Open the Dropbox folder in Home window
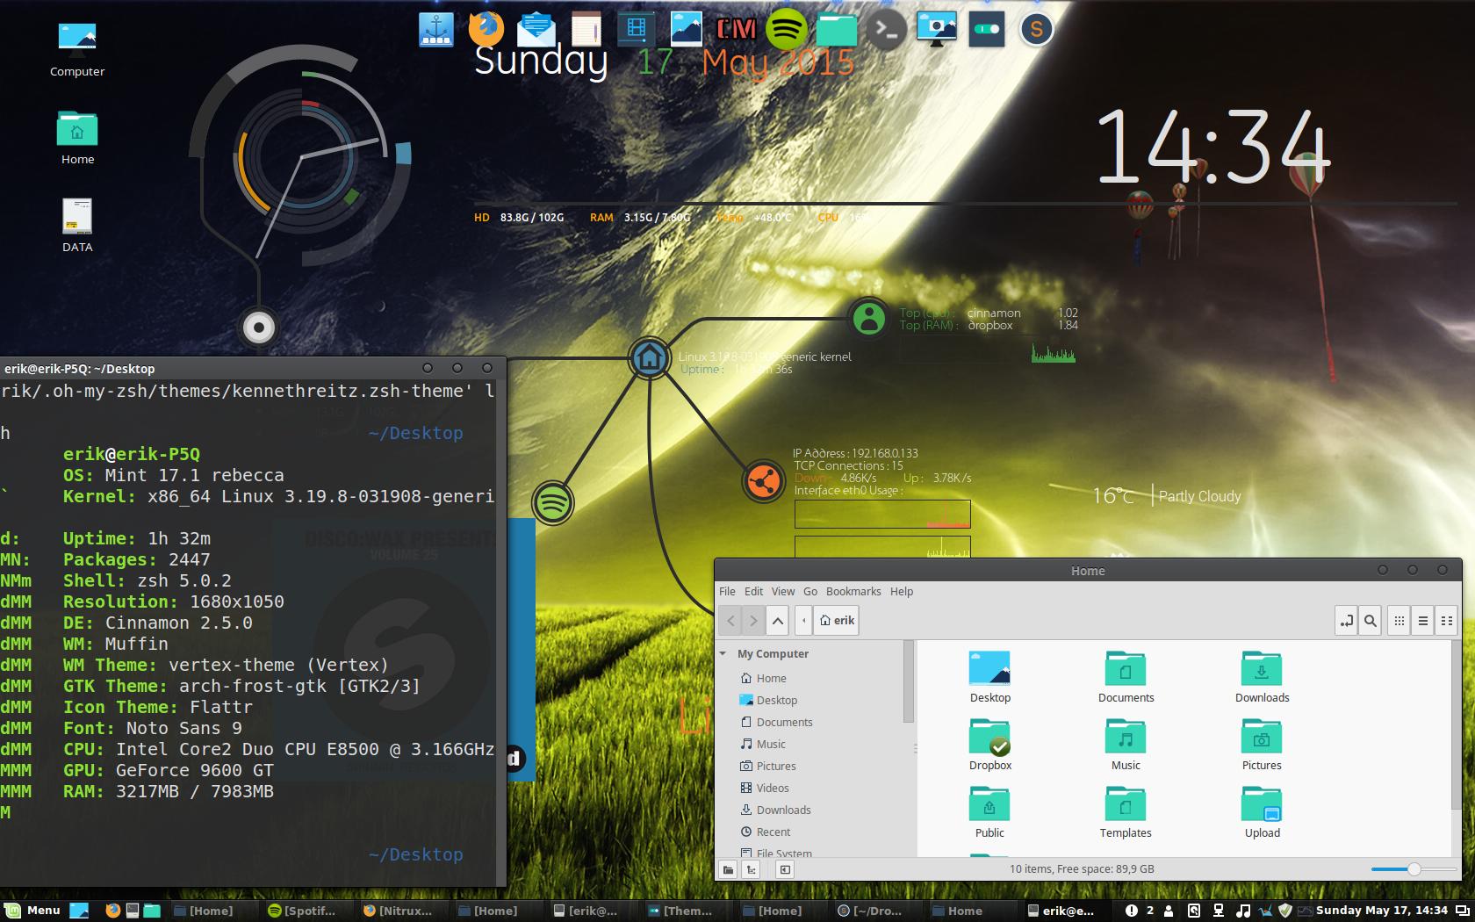The height and width of the screenshot is (922, 1475). click(989, 745)
